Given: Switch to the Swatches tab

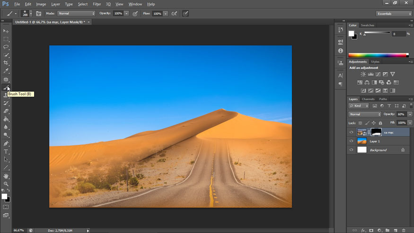Looking at the screenshot, I should (x=367, y=25).
